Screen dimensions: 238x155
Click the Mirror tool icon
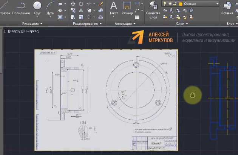81,11
